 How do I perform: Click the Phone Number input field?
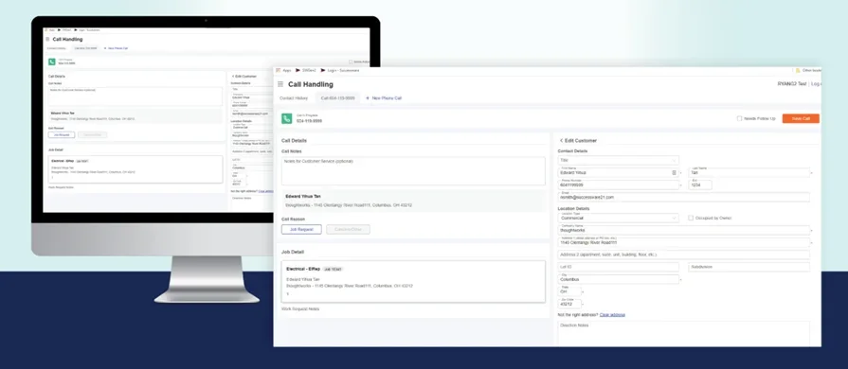pos(618,184)
